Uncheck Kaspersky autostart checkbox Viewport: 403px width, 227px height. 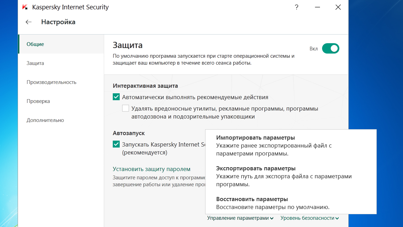pos(116,144)
